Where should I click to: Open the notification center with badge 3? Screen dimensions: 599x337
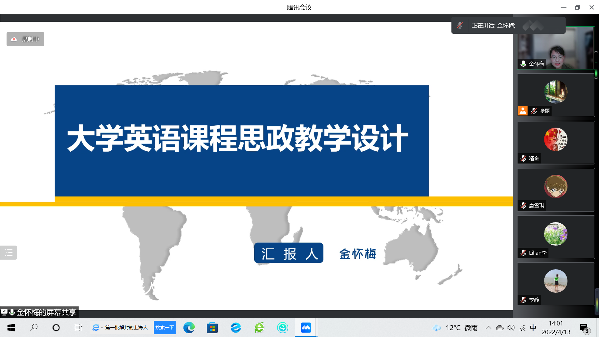point(584,328)
